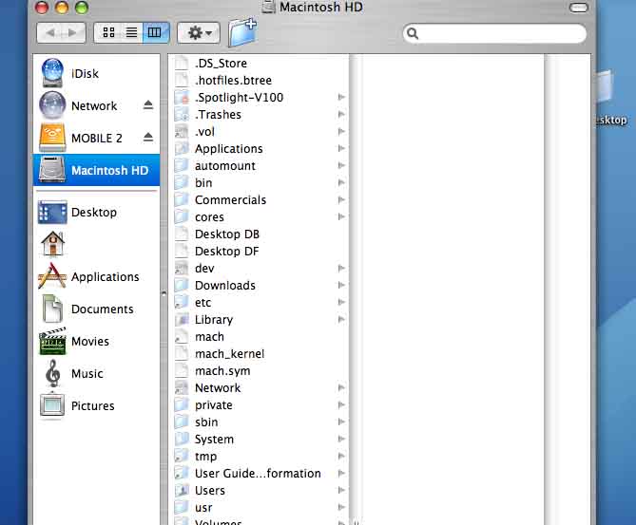This screenshot has width=636, height=525.
Task: Switch to icon view
Action: tap(108, 32)
